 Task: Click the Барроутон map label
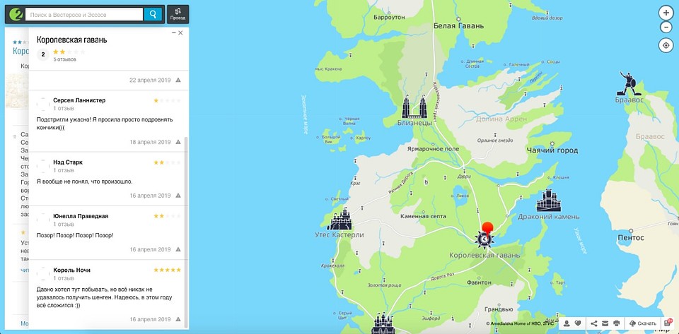click(389, 18)
